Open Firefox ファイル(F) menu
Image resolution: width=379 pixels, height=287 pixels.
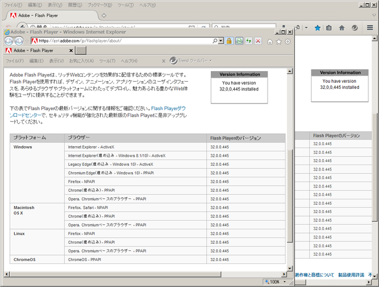click(x=13, y=5)
